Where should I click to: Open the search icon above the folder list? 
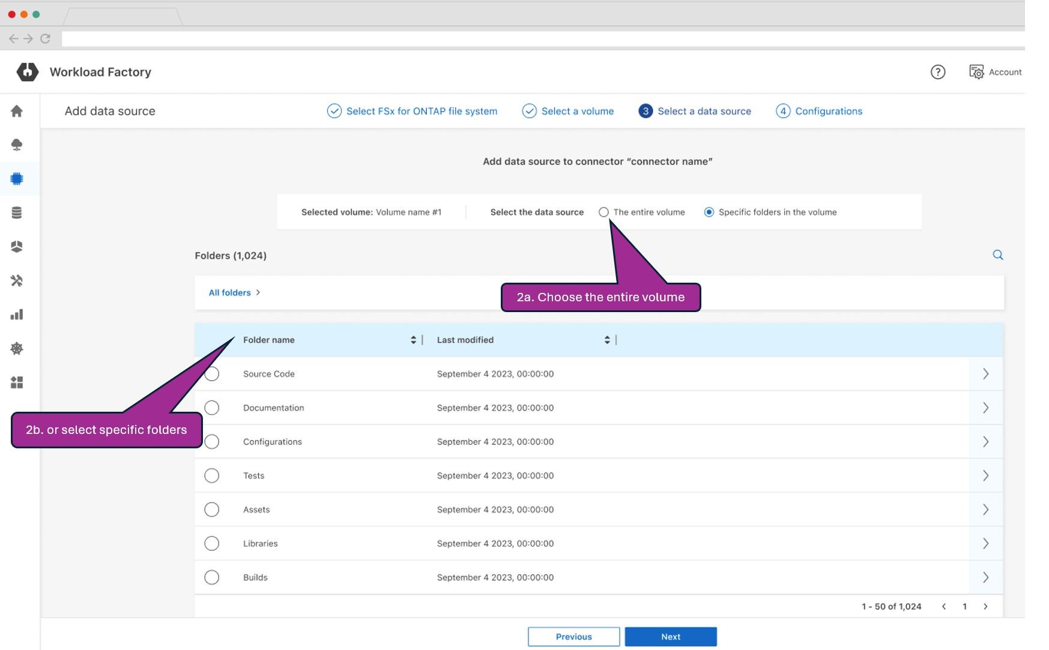coord(997,254)
